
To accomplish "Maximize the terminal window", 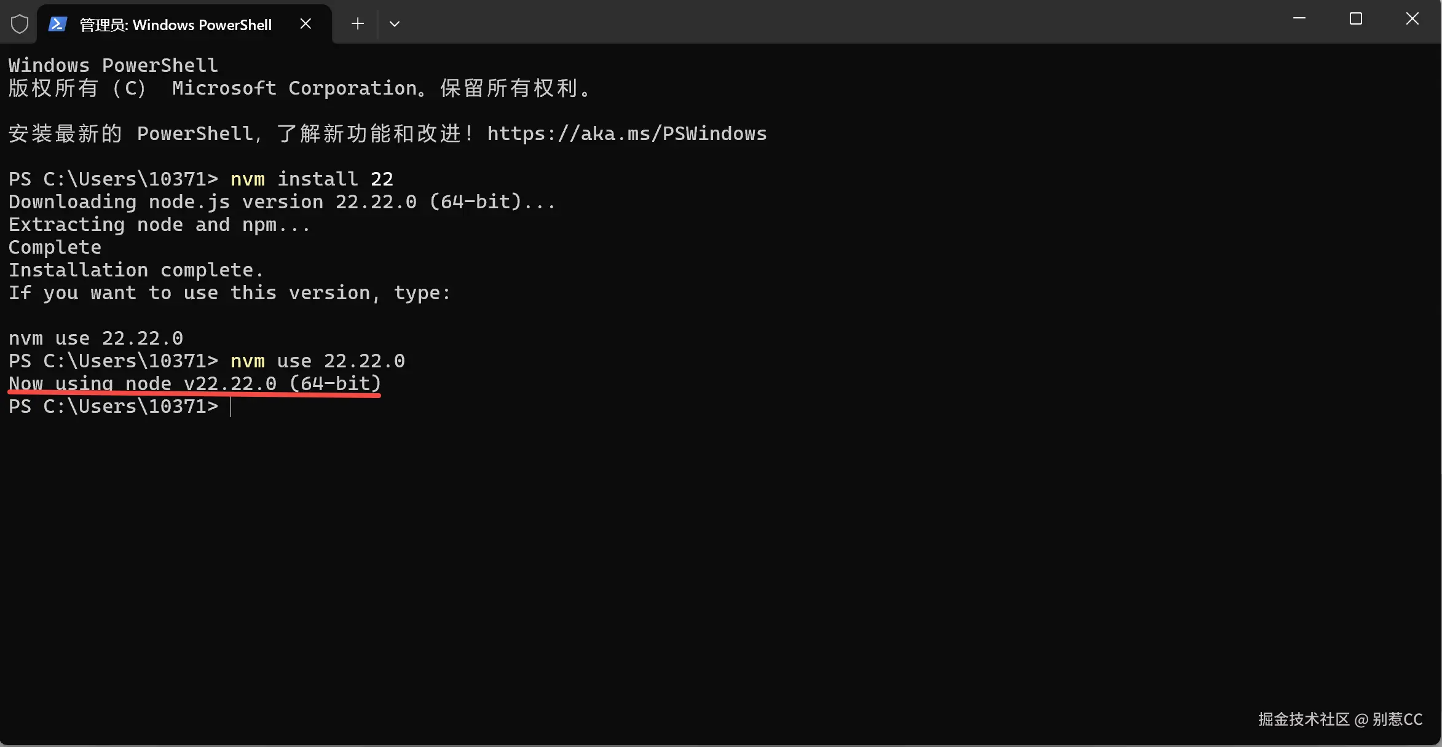I will pyautogui.click(x=1356, y=19).
